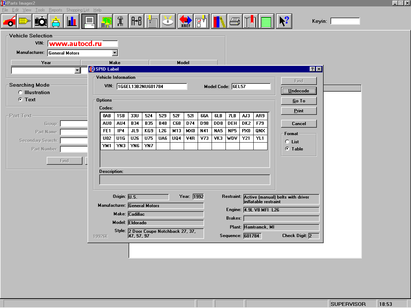The image size is (411, 308).
Task: Click the red car vehicle toolbar icon
Action: [9, 21]
